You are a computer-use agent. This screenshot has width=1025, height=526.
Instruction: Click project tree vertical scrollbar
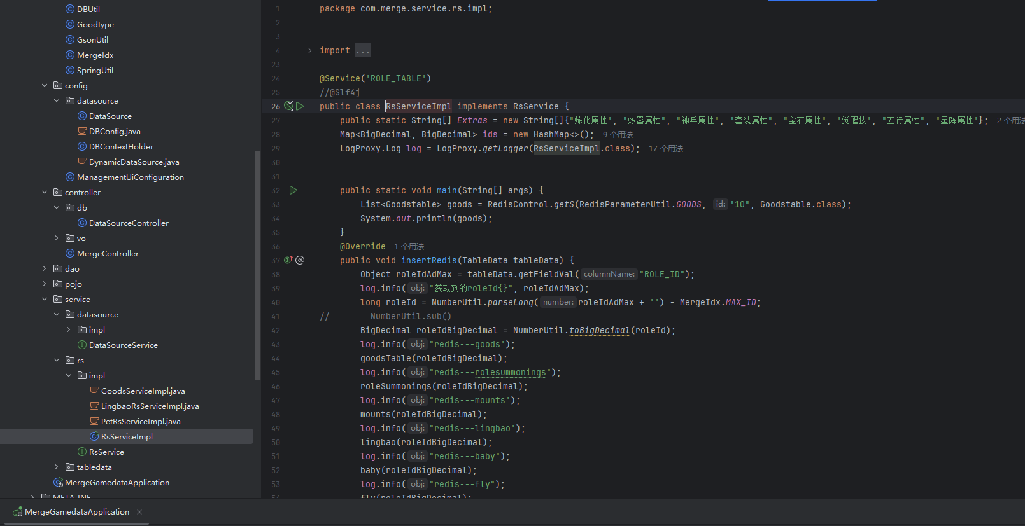coord(258,265)
